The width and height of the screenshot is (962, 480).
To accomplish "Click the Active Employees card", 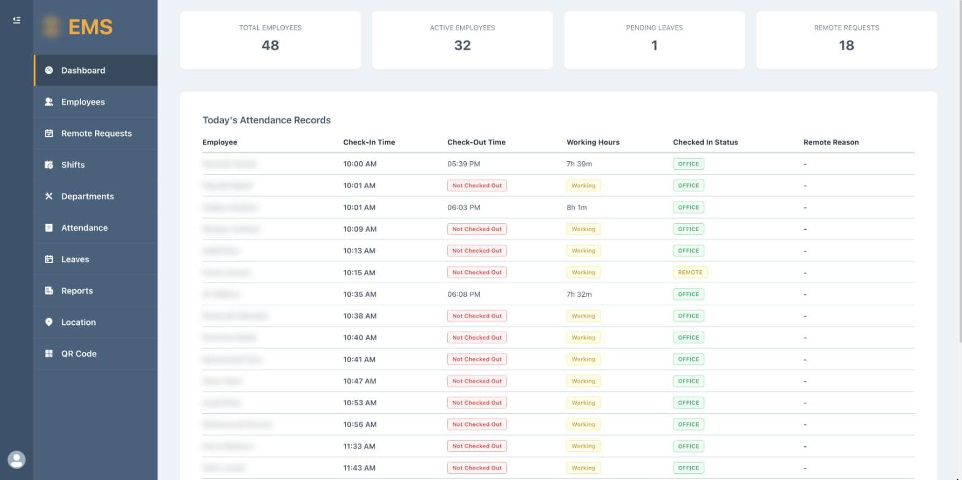I will [463, 40].
